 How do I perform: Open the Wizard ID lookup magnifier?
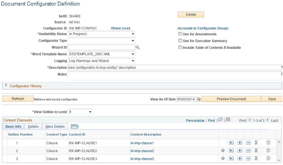(x=138, y=47)
